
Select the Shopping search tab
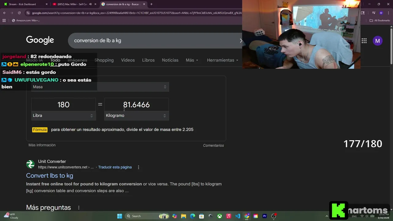[104, 60]
